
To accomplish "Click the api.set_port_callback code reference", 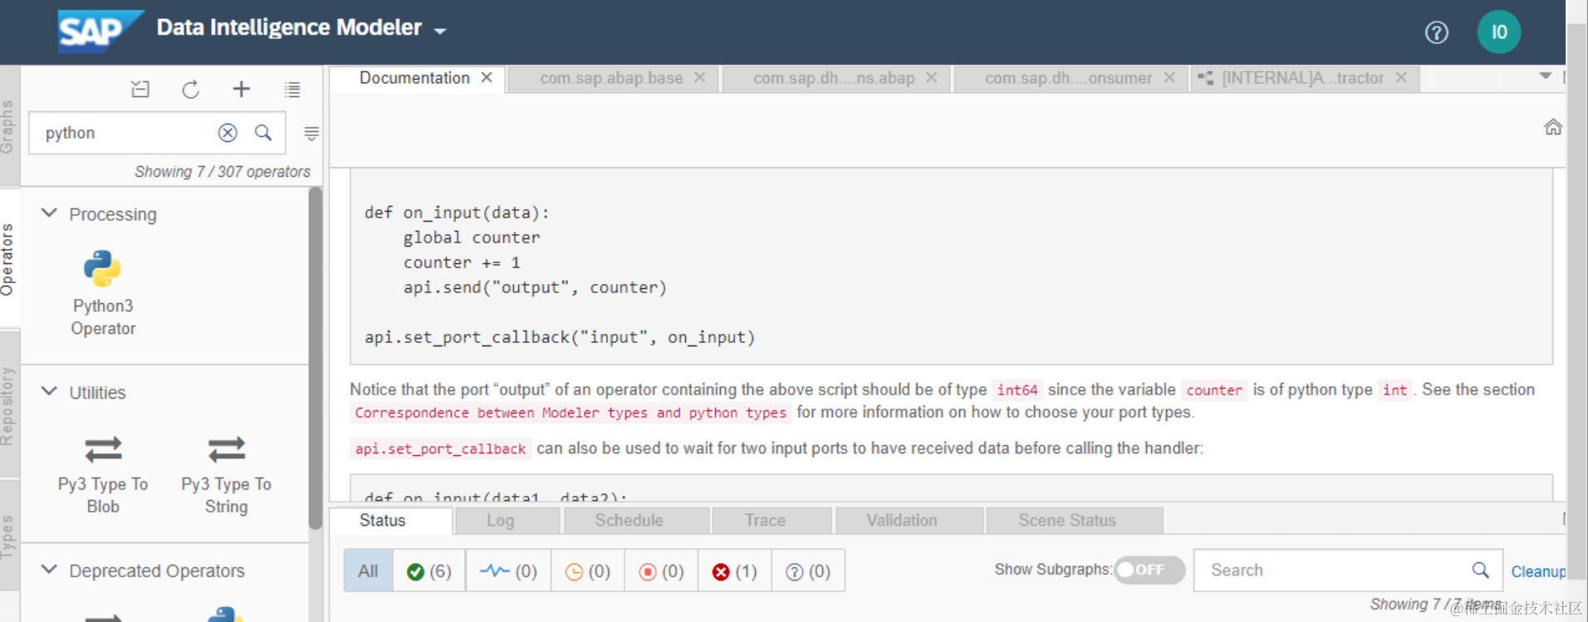I will pyautogui.click(x=440, y=449).
